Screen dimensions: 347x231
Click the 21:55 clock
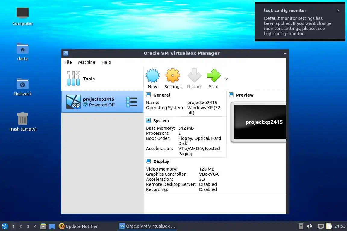pos(340,226)
